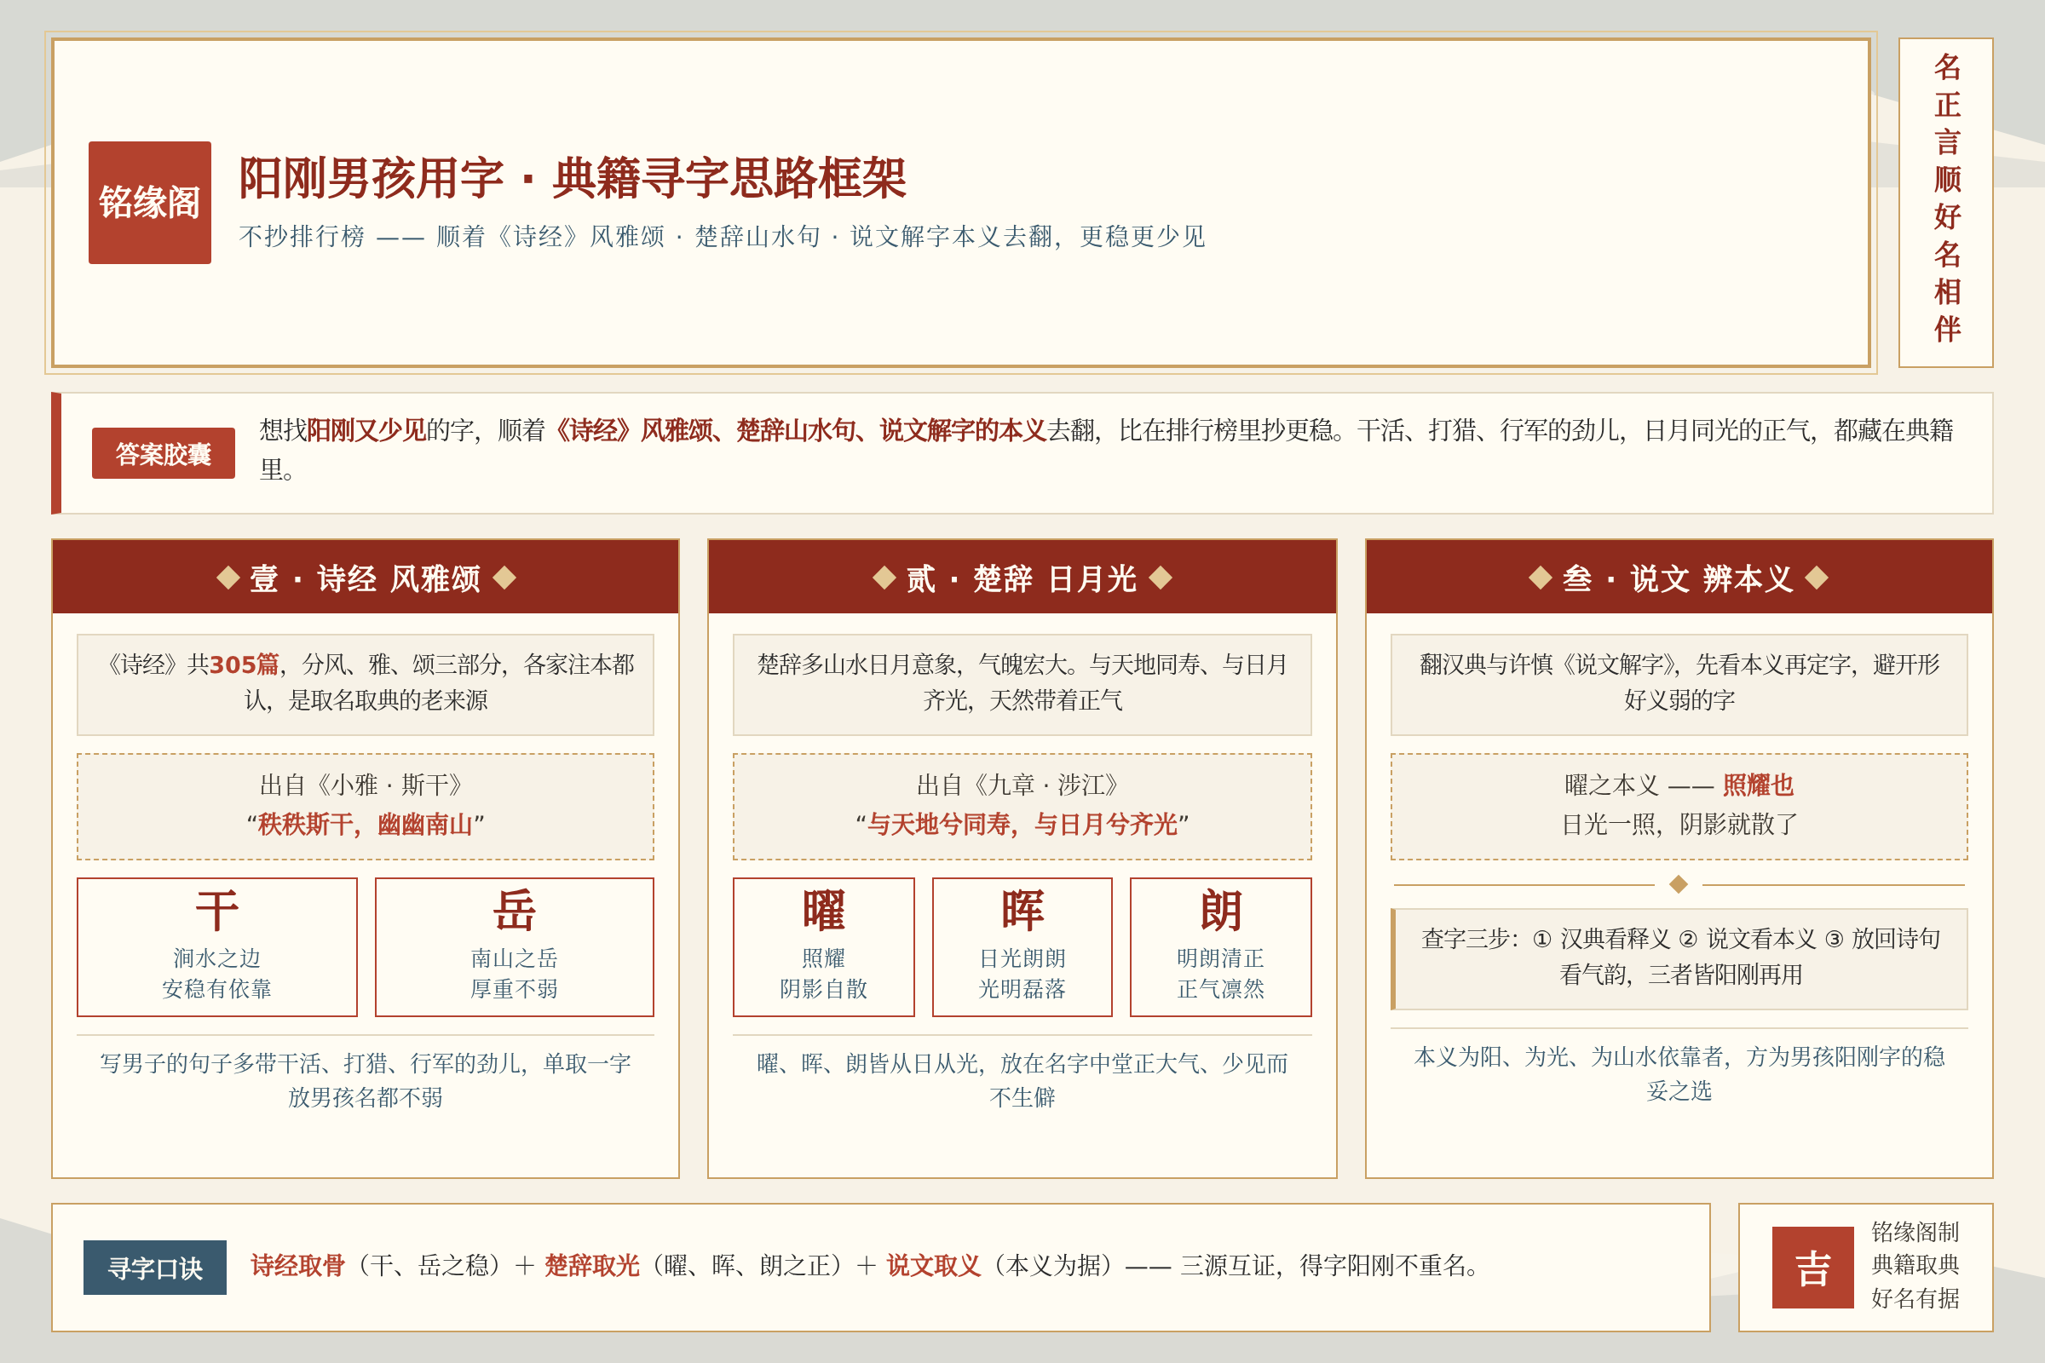Click the highlighted text 照耀也
The image size is (2045, 1363).
(x=1758, y=785)
